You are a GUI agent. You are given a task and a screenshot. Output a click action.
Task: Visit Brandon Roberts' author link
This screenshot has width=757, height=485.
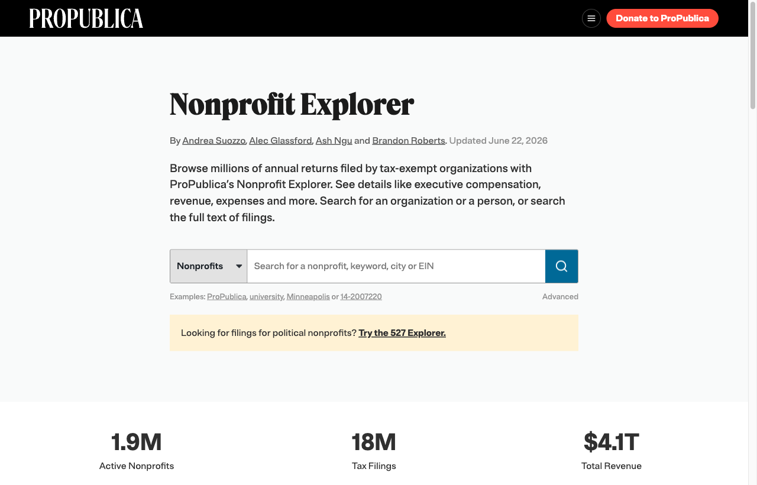(x=409, y=141)
